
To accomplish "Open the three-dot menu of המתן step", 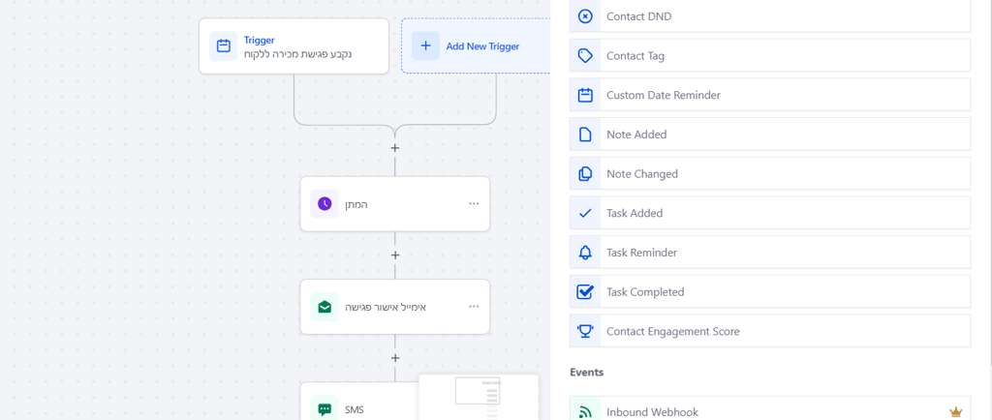I will pos(474,204).
